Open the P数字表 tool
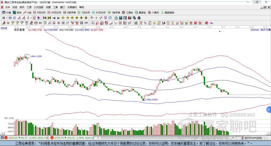This screenshot has height=146, width=271. click(70, 13)
